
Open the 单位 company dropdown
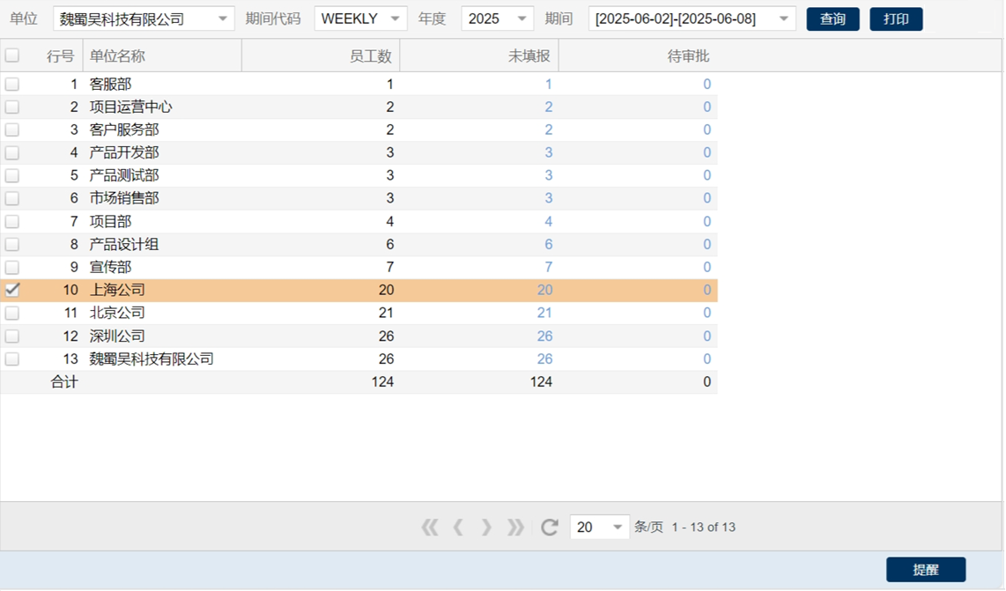click(x=222, y=18)
